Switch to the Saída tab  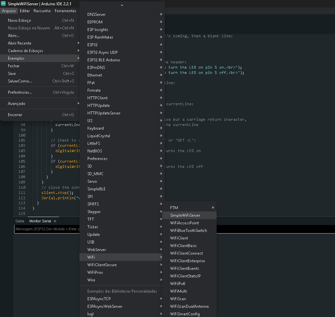[20, 221]
